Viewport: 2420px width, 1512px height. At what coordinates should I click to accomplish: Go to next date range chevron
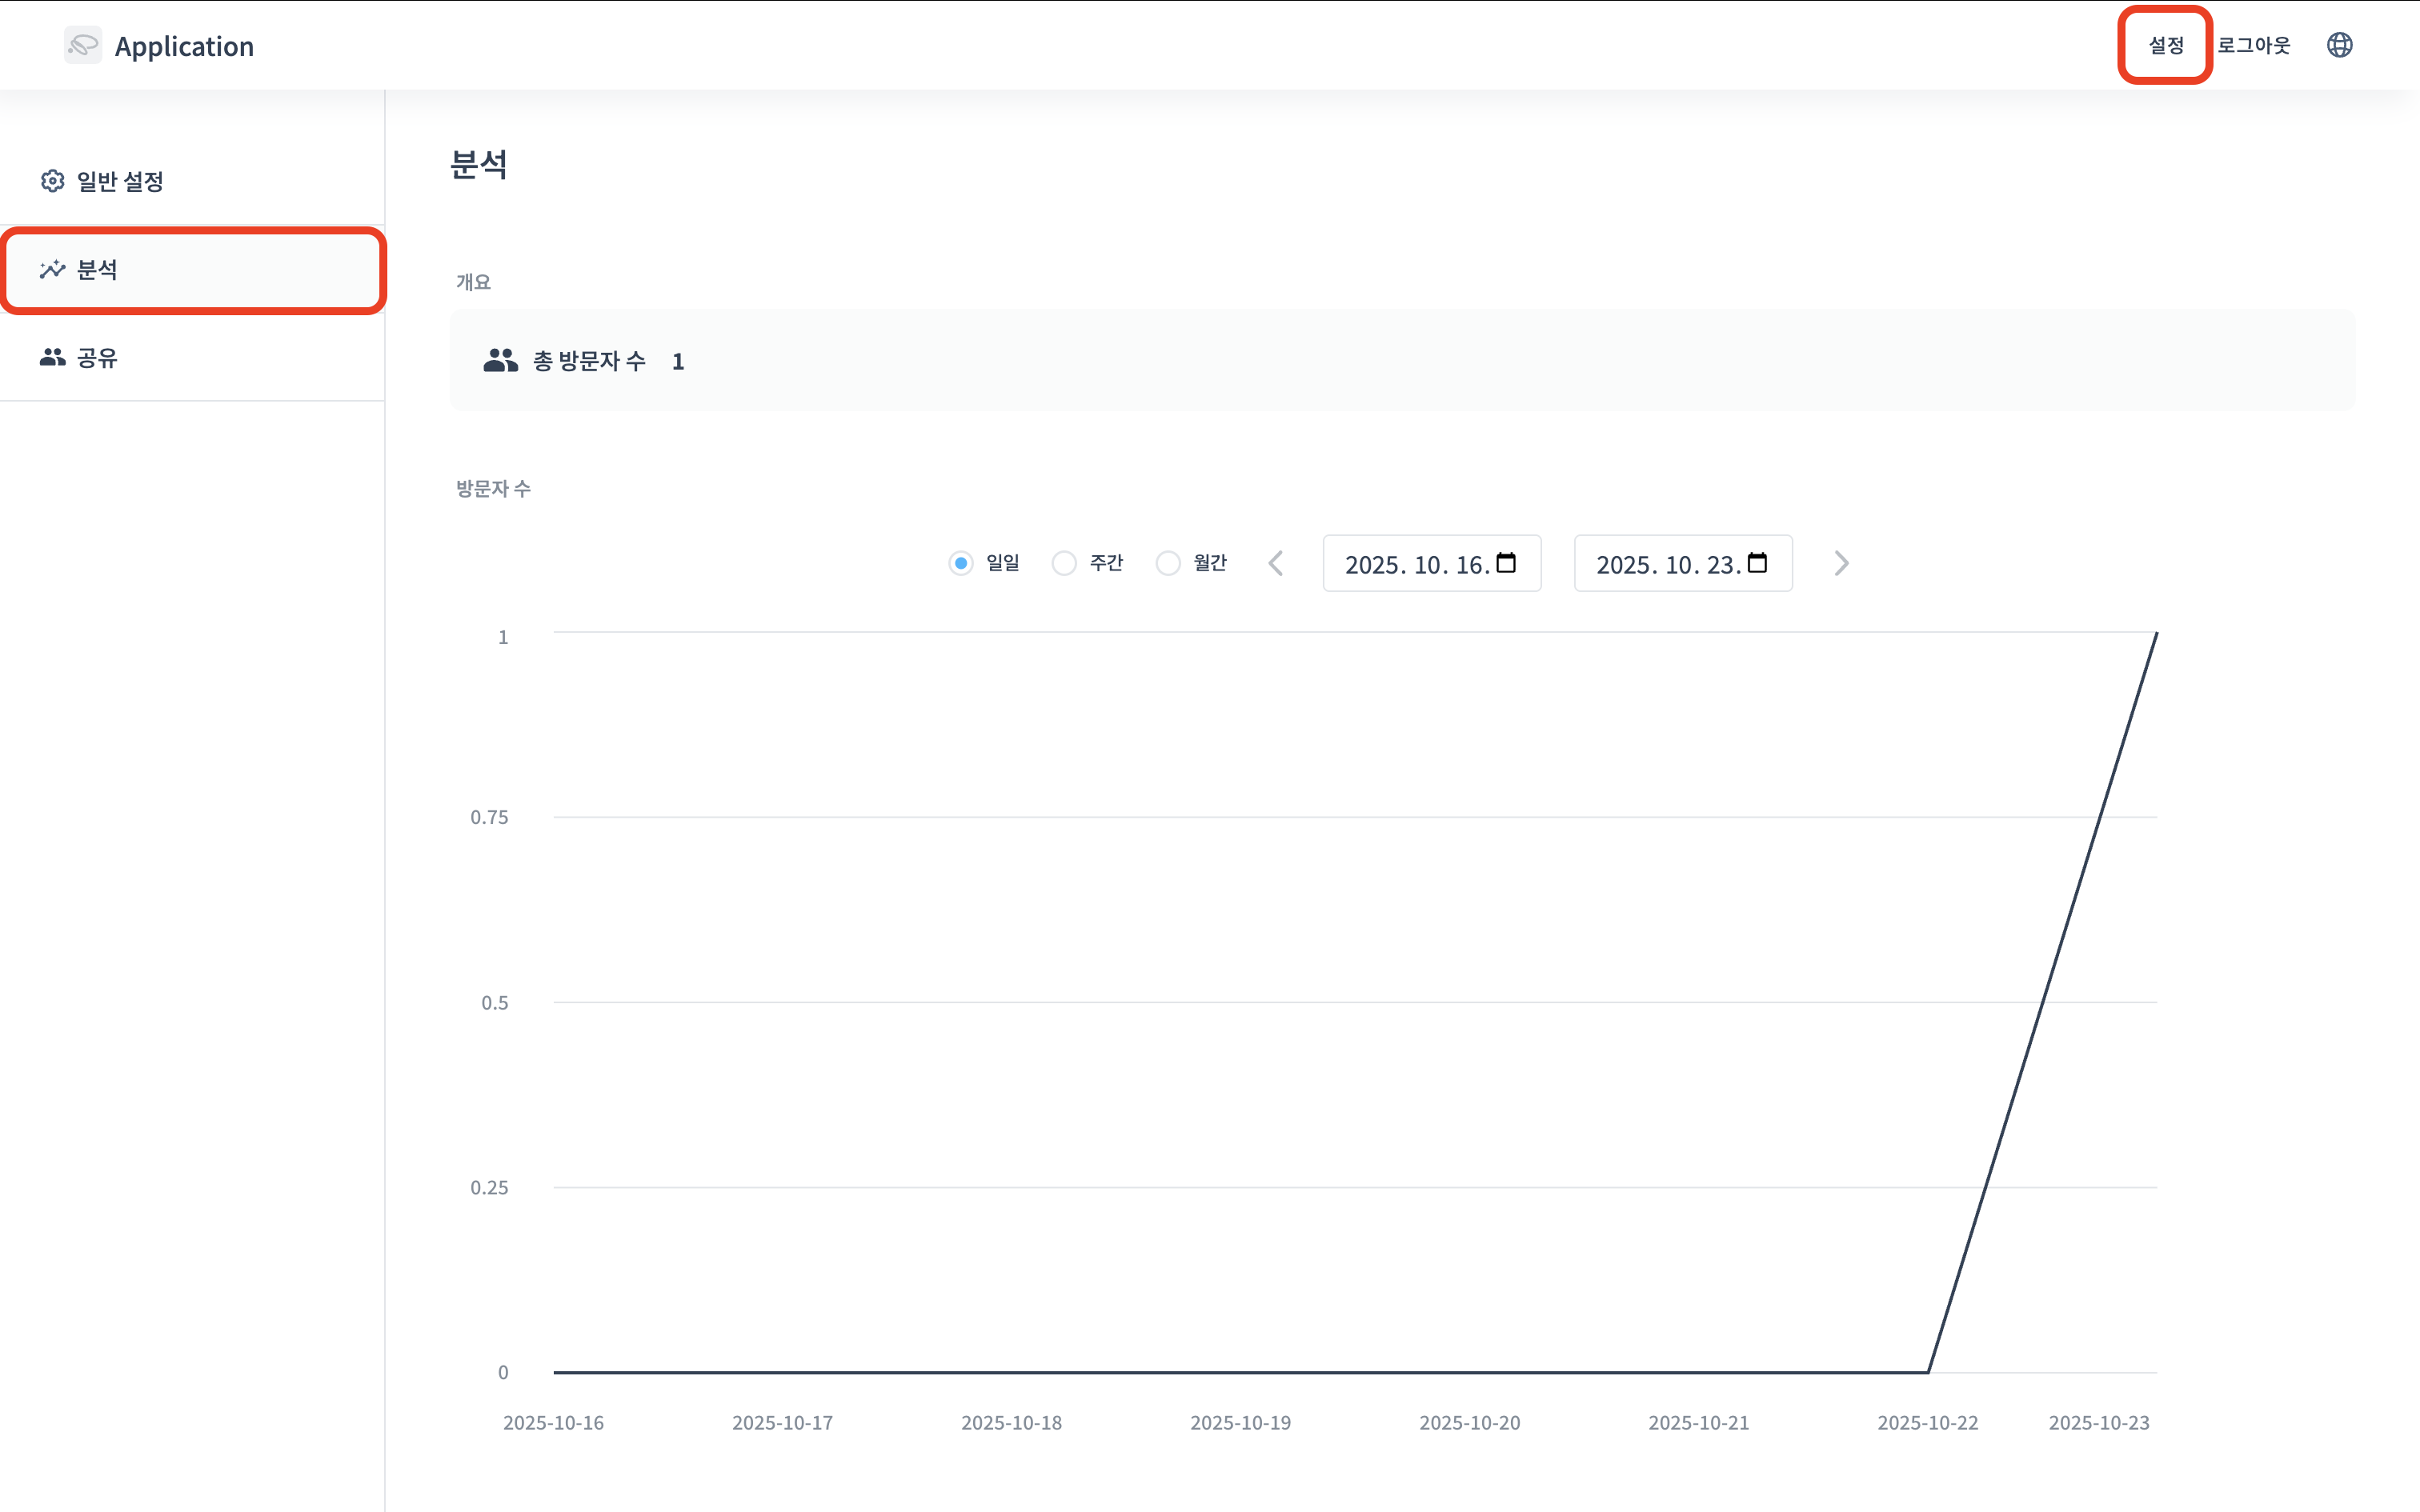click(1841, 563)
